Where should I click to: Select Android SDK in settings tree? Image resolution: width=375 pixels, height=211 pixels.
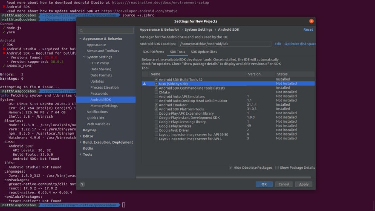click(x=106, y=99)
